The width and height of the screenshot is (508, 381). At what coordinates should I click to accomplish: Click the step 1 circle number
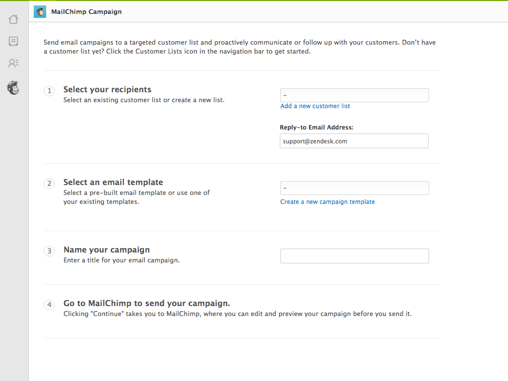(x=49, y=91)
